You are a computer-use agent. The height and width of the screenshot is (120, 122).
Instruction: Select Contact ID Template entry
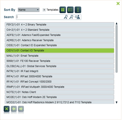(x=59, y=51)
